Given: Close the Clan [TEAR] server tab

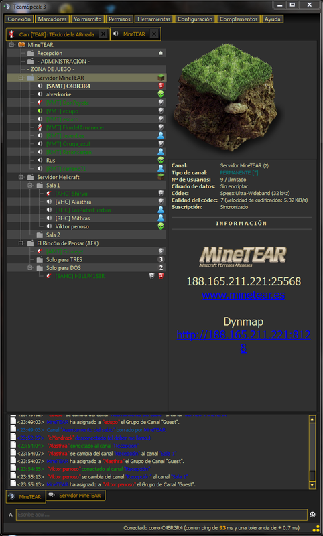Looking at the screenshot, I should pos(103,34).
